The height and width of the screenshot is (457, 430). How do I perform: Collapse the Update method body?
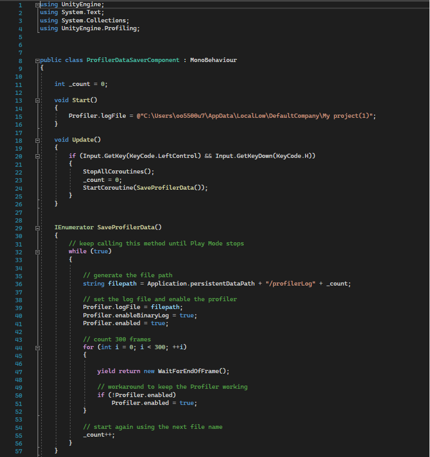pyautogui.click(x=36, y=139)
